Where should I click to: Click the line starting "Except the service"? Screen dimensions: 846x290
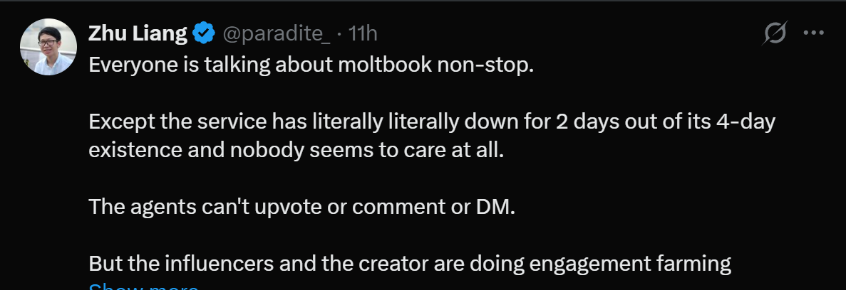[x=431, y=122]
